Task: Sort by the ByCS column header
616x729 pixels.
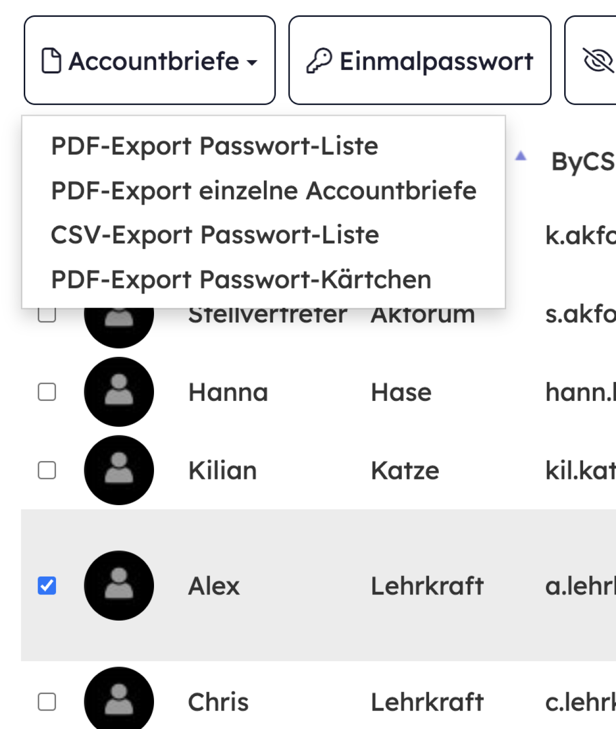Action: [583, 162]
